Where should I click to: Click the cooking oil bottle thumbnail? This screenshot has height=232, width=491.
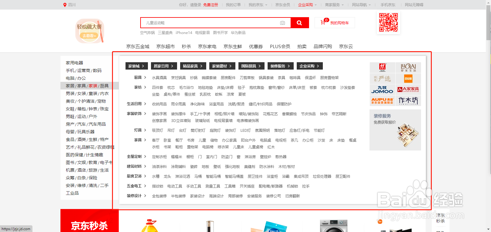[x=149, y=226]
